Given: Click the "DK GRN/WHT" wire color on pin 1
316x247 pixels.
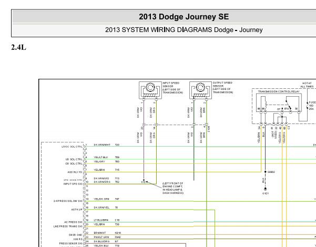Looking at the screenshot, I should (102, 145).
